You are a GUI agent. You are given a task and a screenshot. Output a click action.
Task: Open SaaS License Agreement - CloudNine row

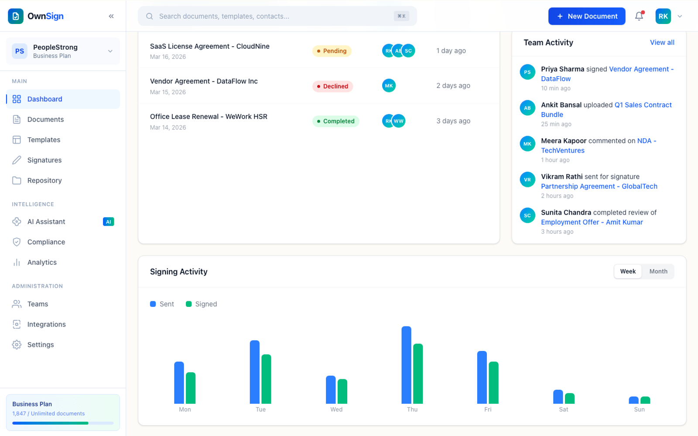point(319,51)
